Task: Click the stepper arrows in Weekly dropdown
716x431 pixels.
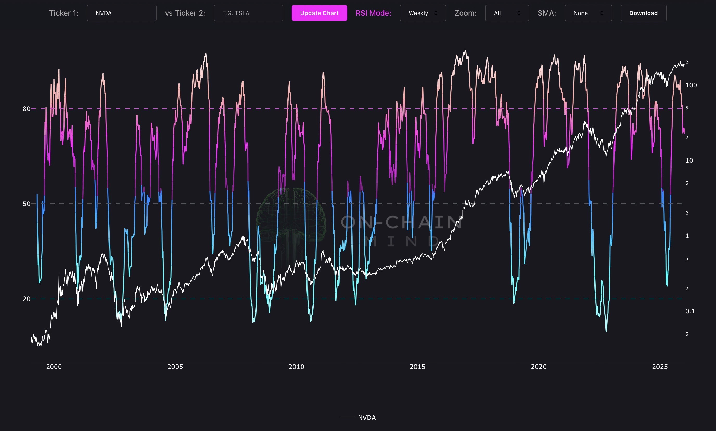Action: pyautogui.click(x=435, y=13)
